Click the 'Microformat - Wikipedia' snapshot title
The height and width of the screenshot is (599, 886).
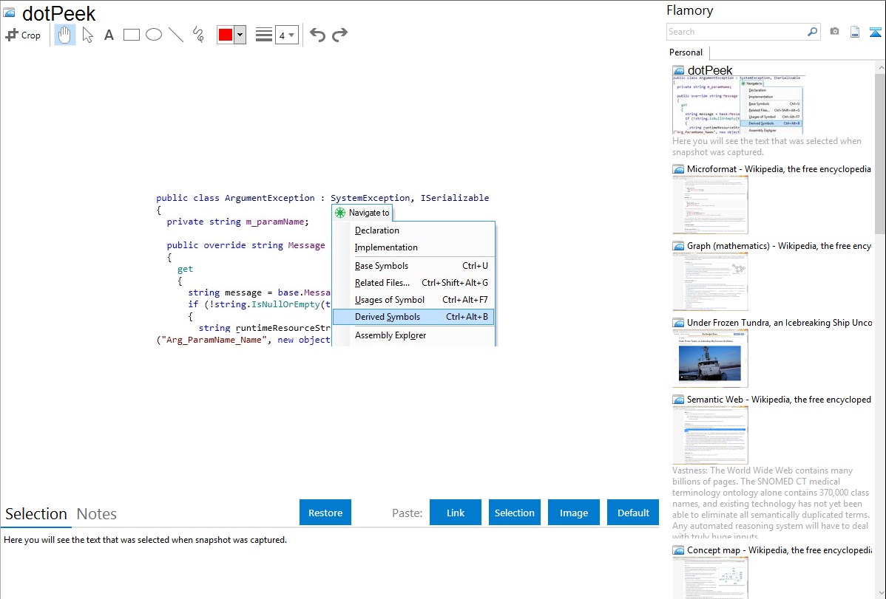pos(779,169)
